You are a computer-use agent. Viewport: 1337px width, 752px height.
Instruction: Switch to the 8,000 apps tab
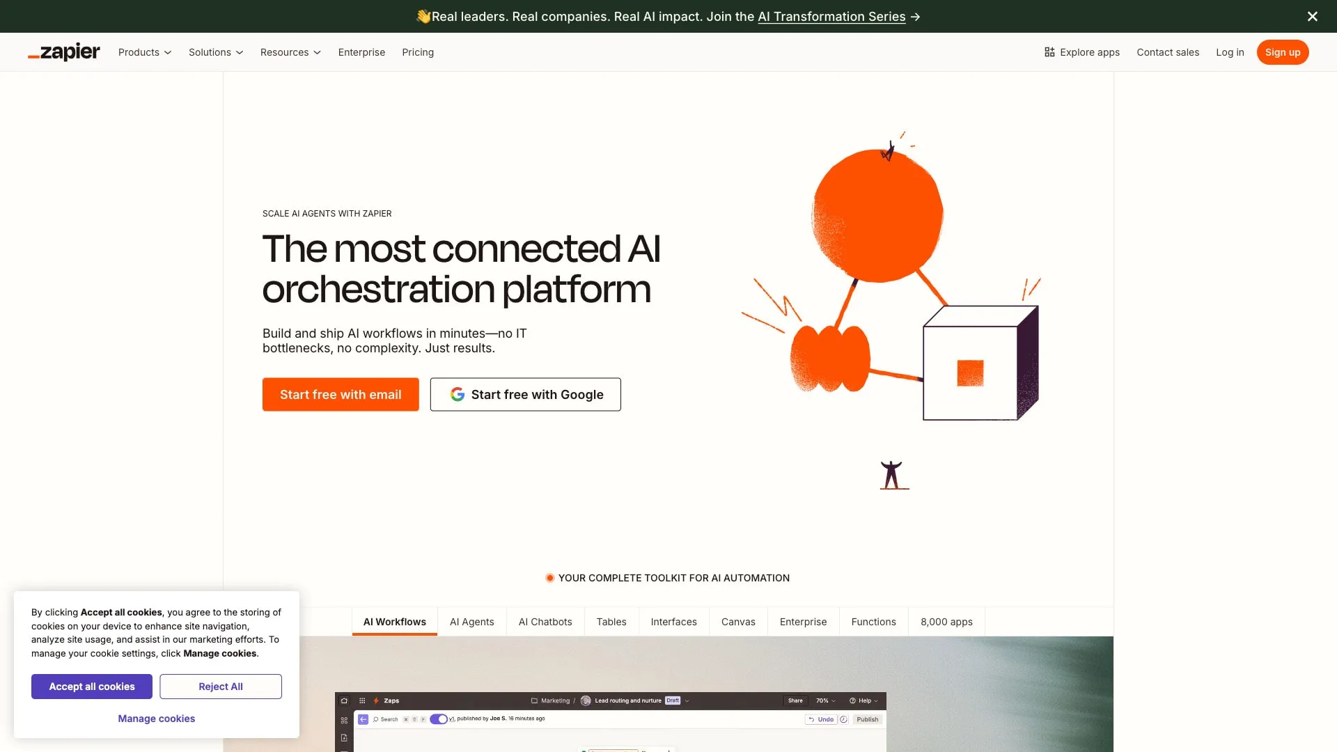coord(947,622)
